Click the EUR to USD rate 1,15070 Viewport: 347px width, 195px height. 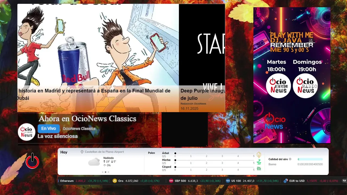pos(312,181)
